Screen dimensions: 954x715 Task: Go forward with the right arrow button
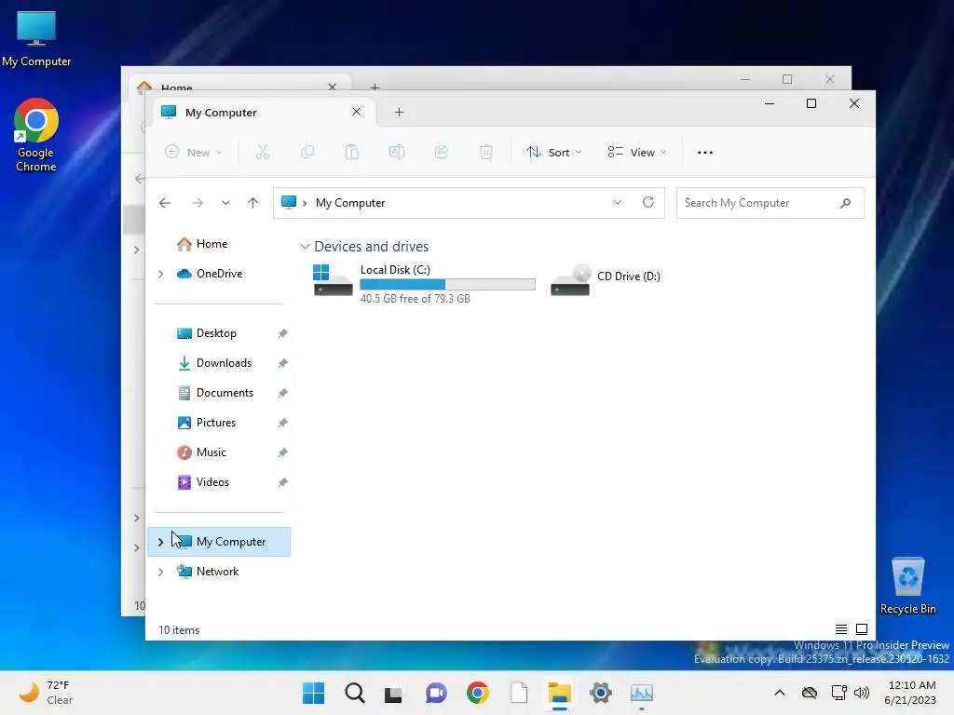198,203
